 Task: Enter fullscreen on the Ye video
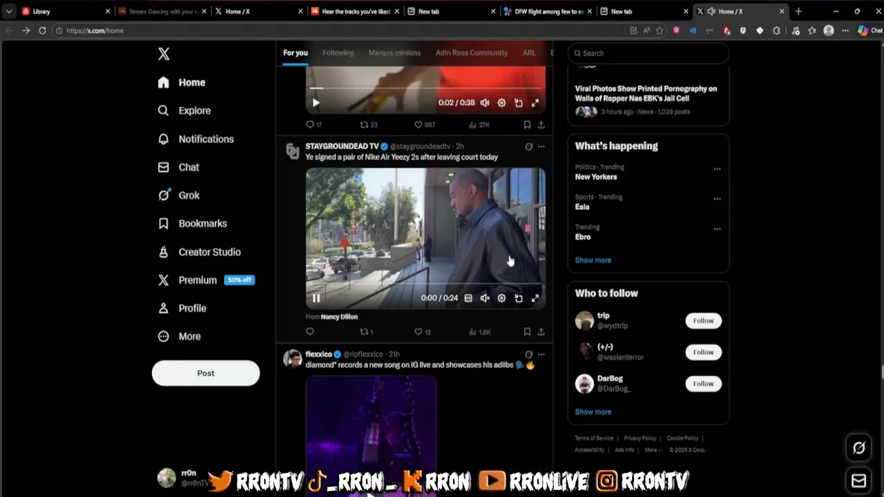pos(535,298)
